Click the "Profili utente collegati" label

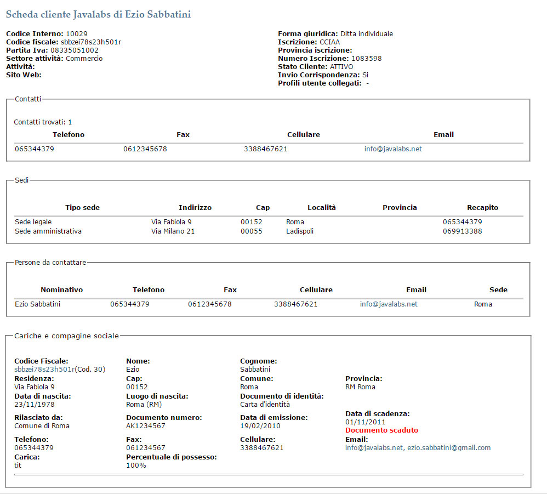coord(320,83)
